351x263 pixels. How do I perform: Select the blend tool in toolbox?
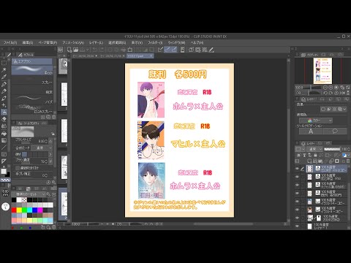[x=4, y=126]
